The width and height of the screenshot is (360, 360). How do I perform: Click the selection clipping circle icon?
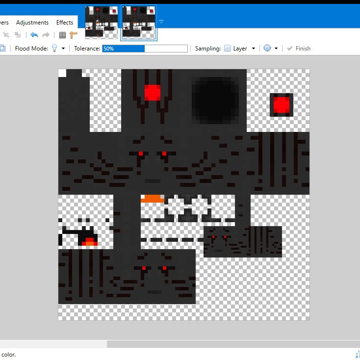pyautogui.click(x=267, y=48)
